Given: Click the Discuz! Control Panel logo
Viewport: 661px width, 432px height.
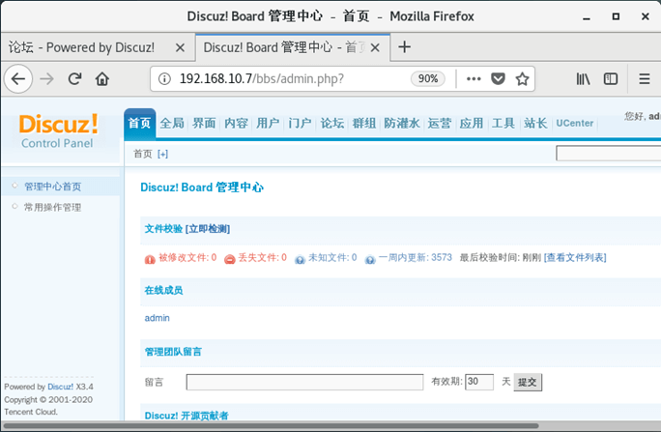Looking at the screenshot, I should 58,130.
